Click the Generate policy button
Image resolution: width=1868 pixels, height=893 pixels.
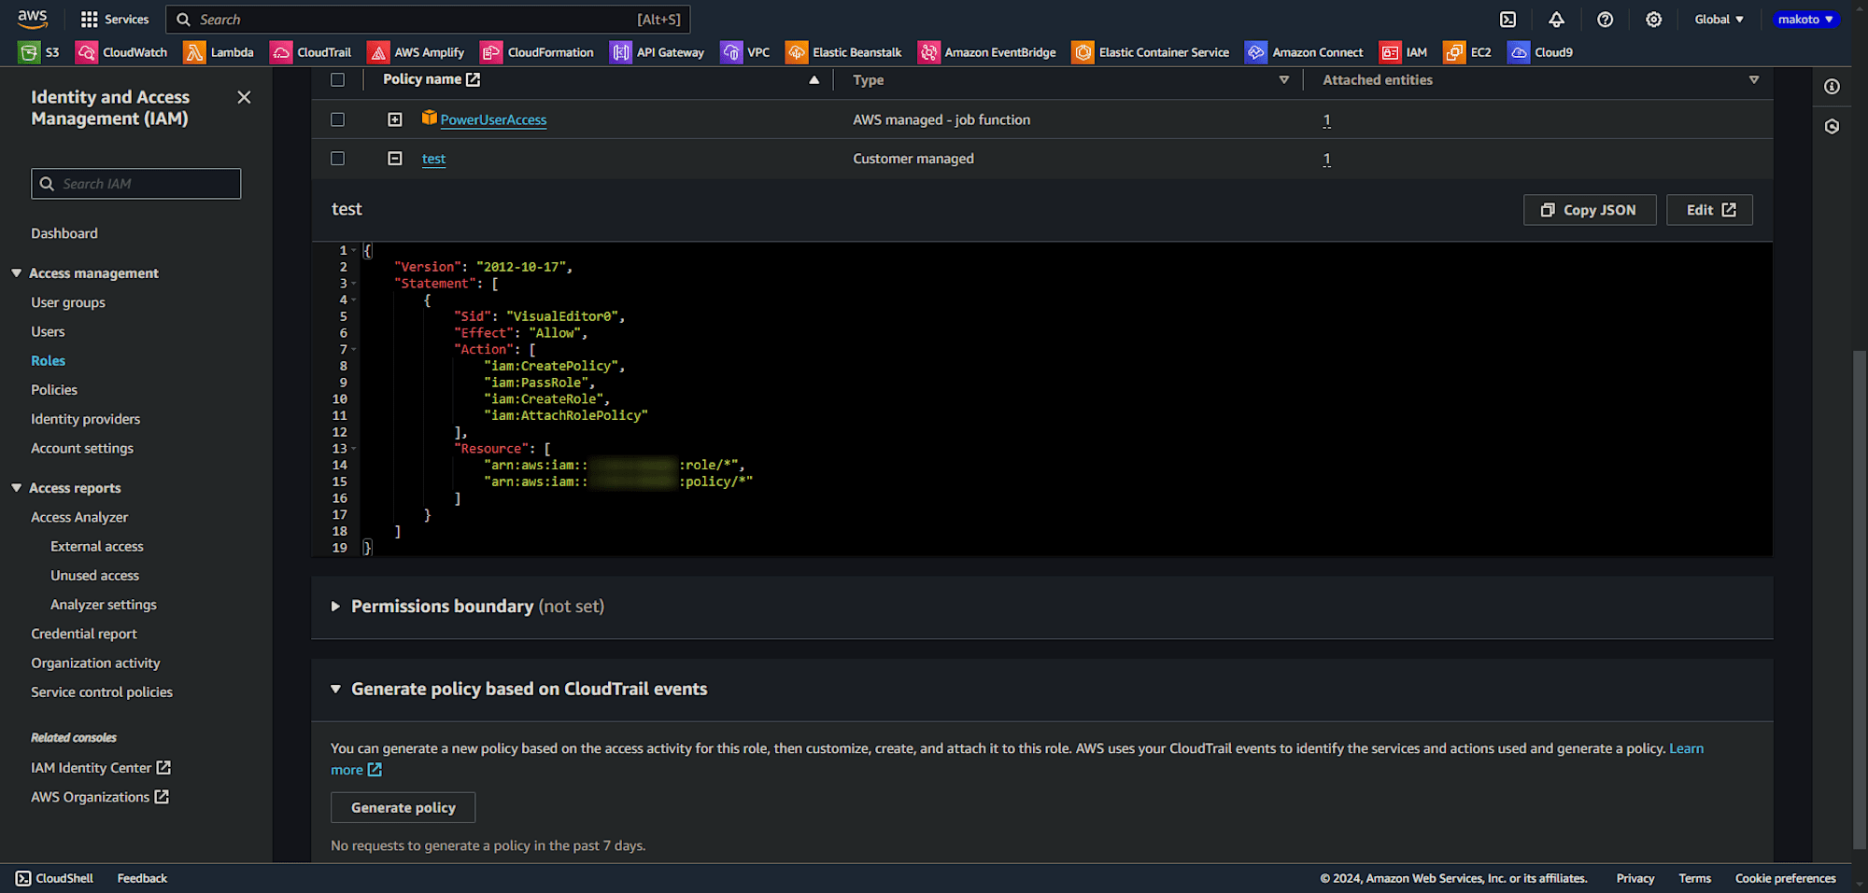403,808
